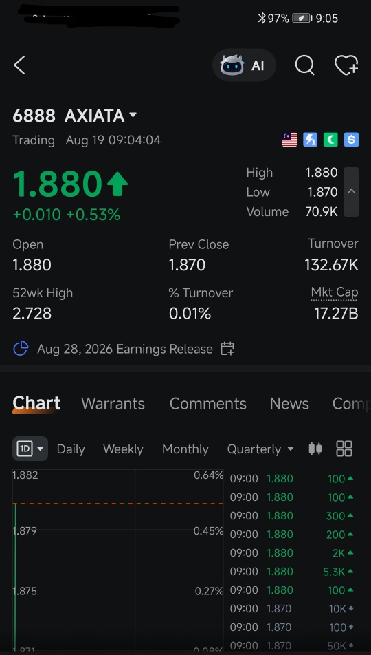The width and height of the screenshot is (371, 655).
Task: Tap the green crescent Shariah icon
Action: click(x=330, y=140)
